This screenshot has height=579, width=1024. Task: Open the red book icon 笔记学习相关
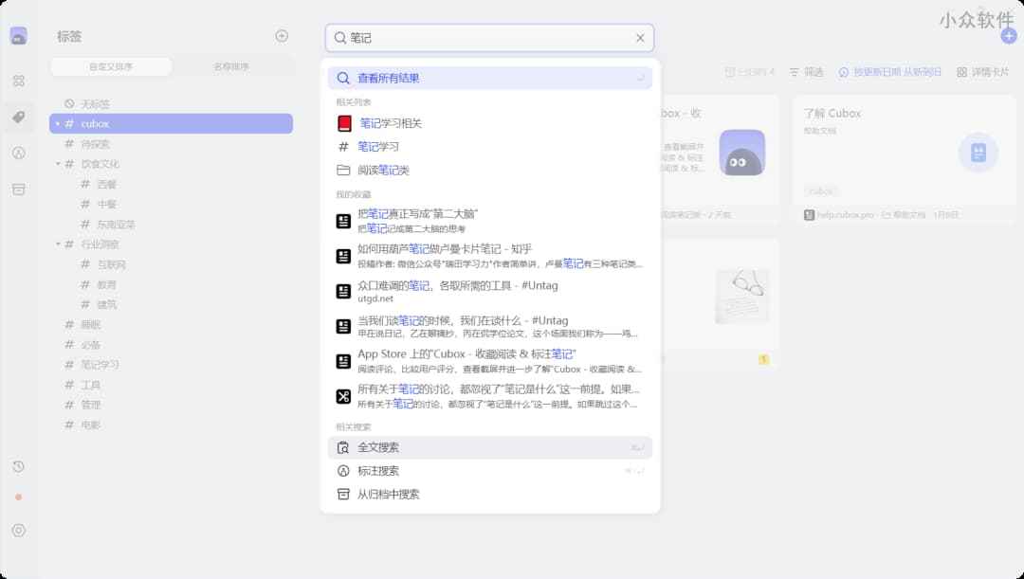coord(344,123)
